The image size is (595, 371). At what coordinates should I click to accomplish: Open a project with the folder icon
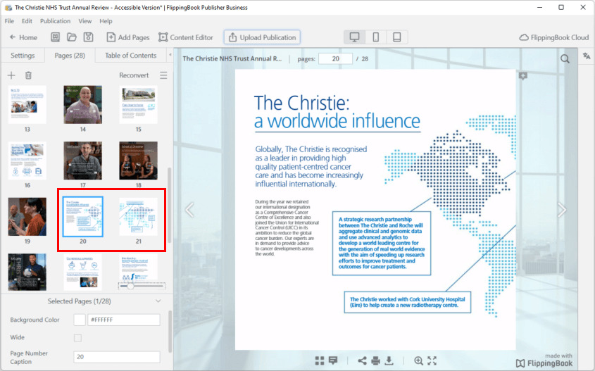tap(72, 37)
